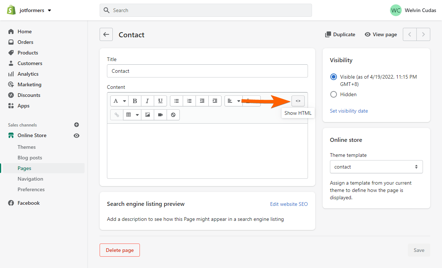Screen dimensions: 442x268
Task: Open the Theme template dropdown showing contact
Action: coord(376,166)
